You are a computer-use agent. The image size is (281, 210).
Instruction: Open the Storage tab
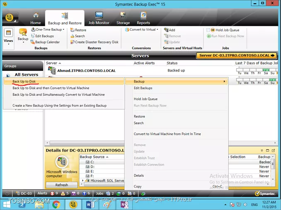click(x=123, y=18)
